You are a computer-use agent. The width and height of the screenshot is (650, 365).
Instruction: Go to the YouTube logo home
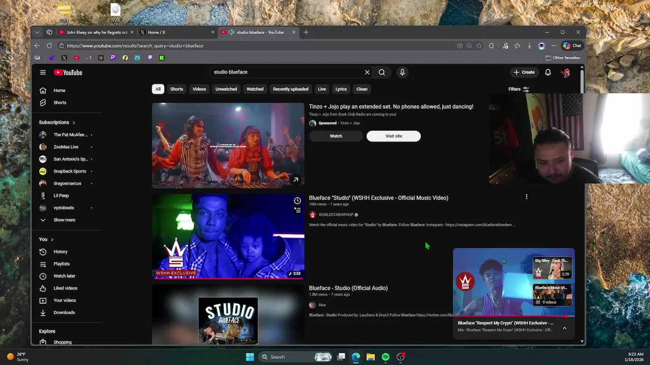[68, 72]
